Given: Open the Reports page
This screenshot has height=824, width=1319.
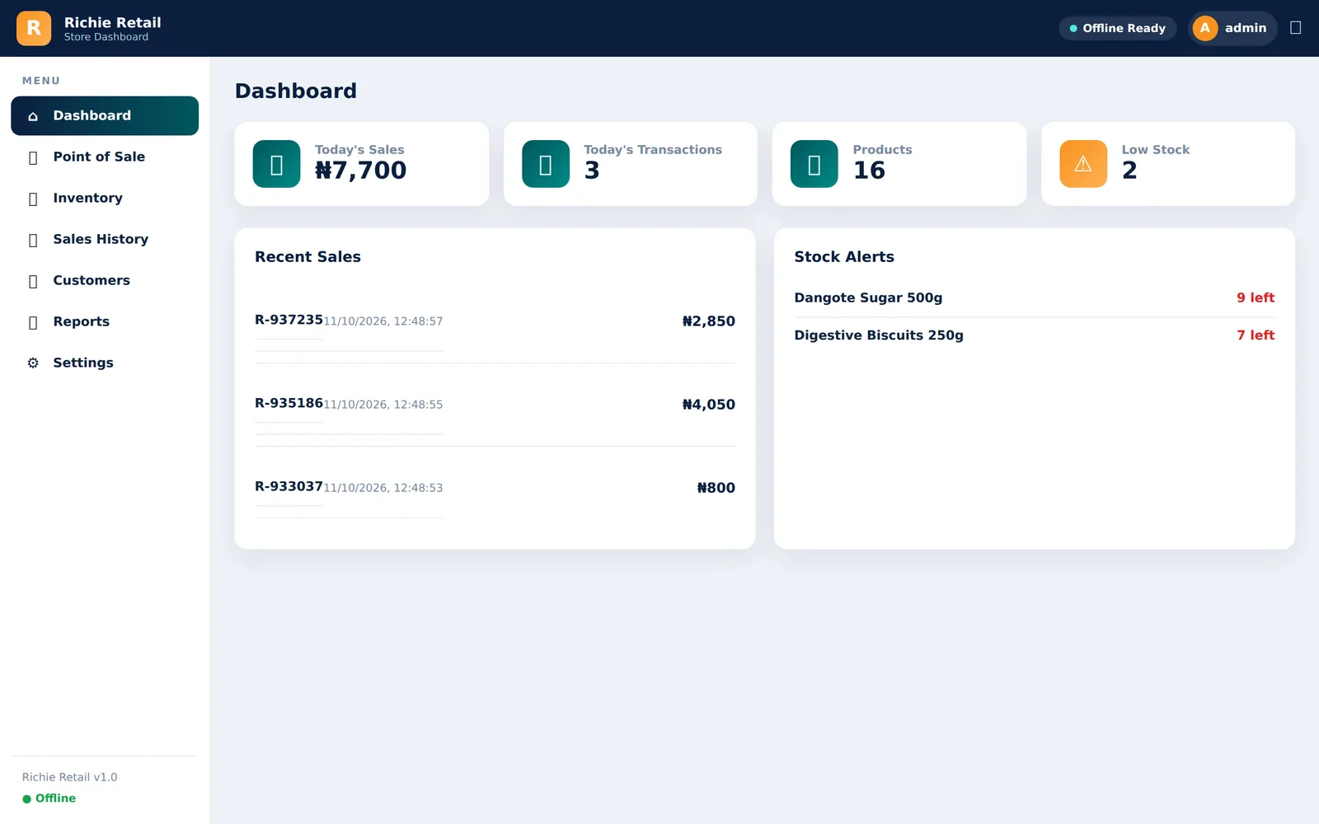Looking at the screenshot, I should coord(105,321).
